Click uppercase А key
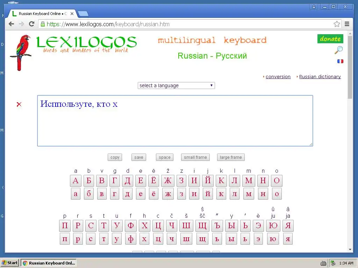358x268 pixels. tap(76, 180)
